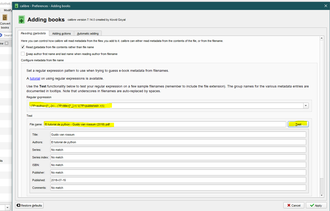Click Convert books icon in calibre main window
Viewport: 330px width, 211px height.
(5, 18)
